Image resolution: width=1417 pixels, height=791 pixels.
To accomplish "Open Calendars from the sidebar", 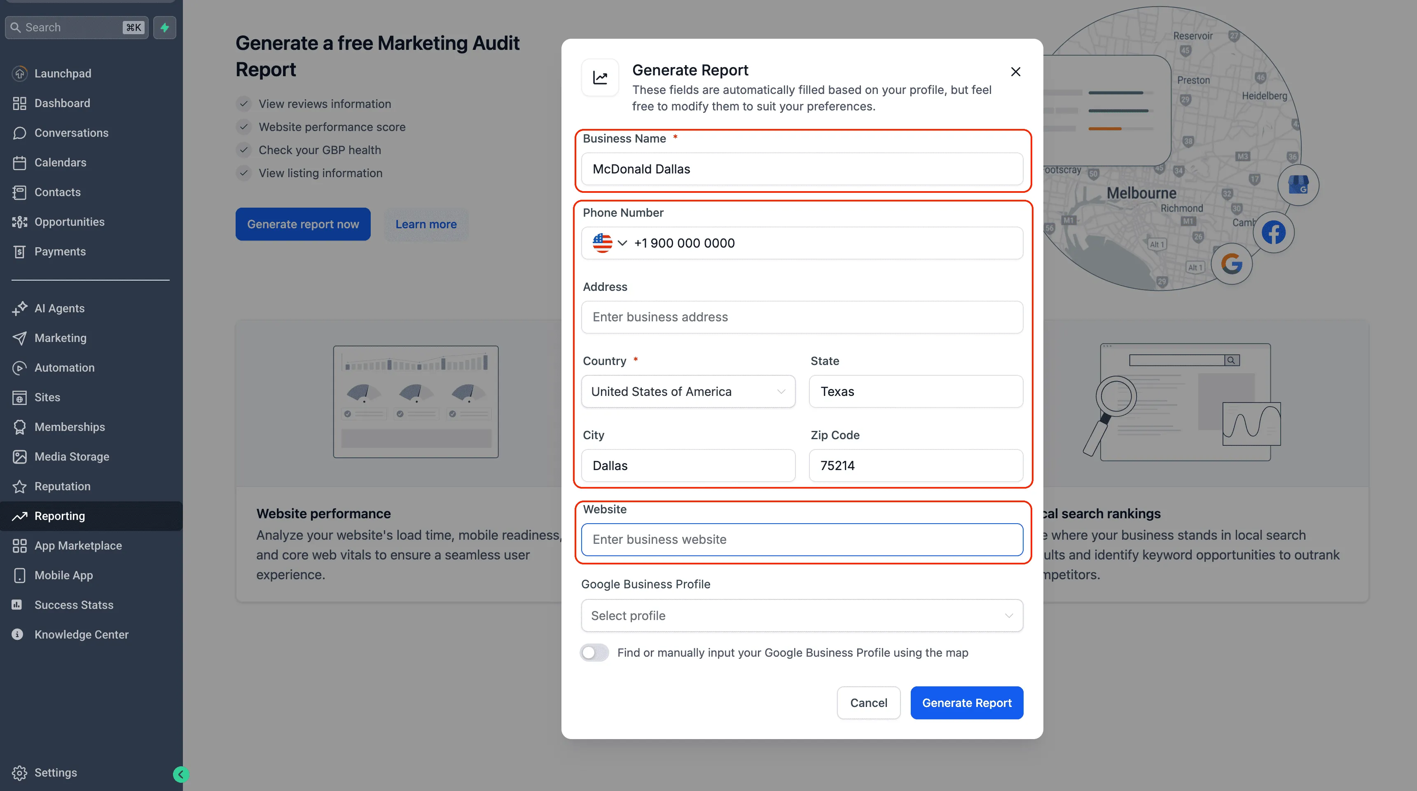I will click(60, 162).
